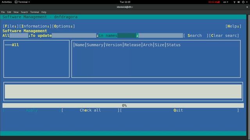Open the Terminal app menu in top bar
The height and width of the screenshot is (140, 250).
point(22,2)
